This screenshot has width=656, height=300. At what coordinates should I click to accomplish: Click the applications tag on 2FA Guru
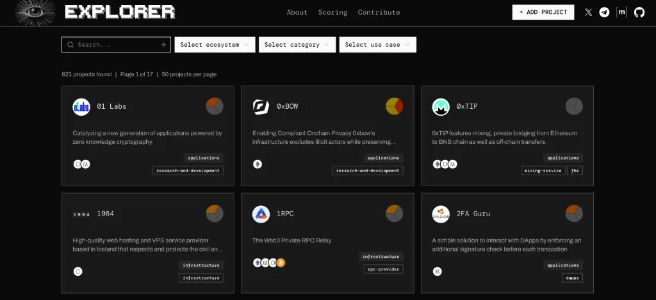click(563, 265)
